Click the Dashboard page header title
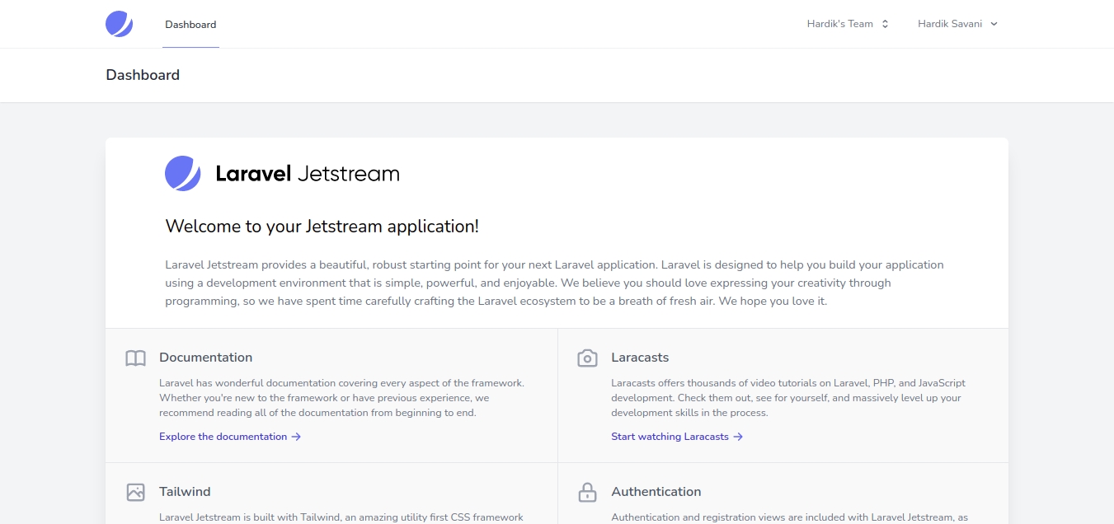Screen dimensions: 1114x524 point(143,75)
